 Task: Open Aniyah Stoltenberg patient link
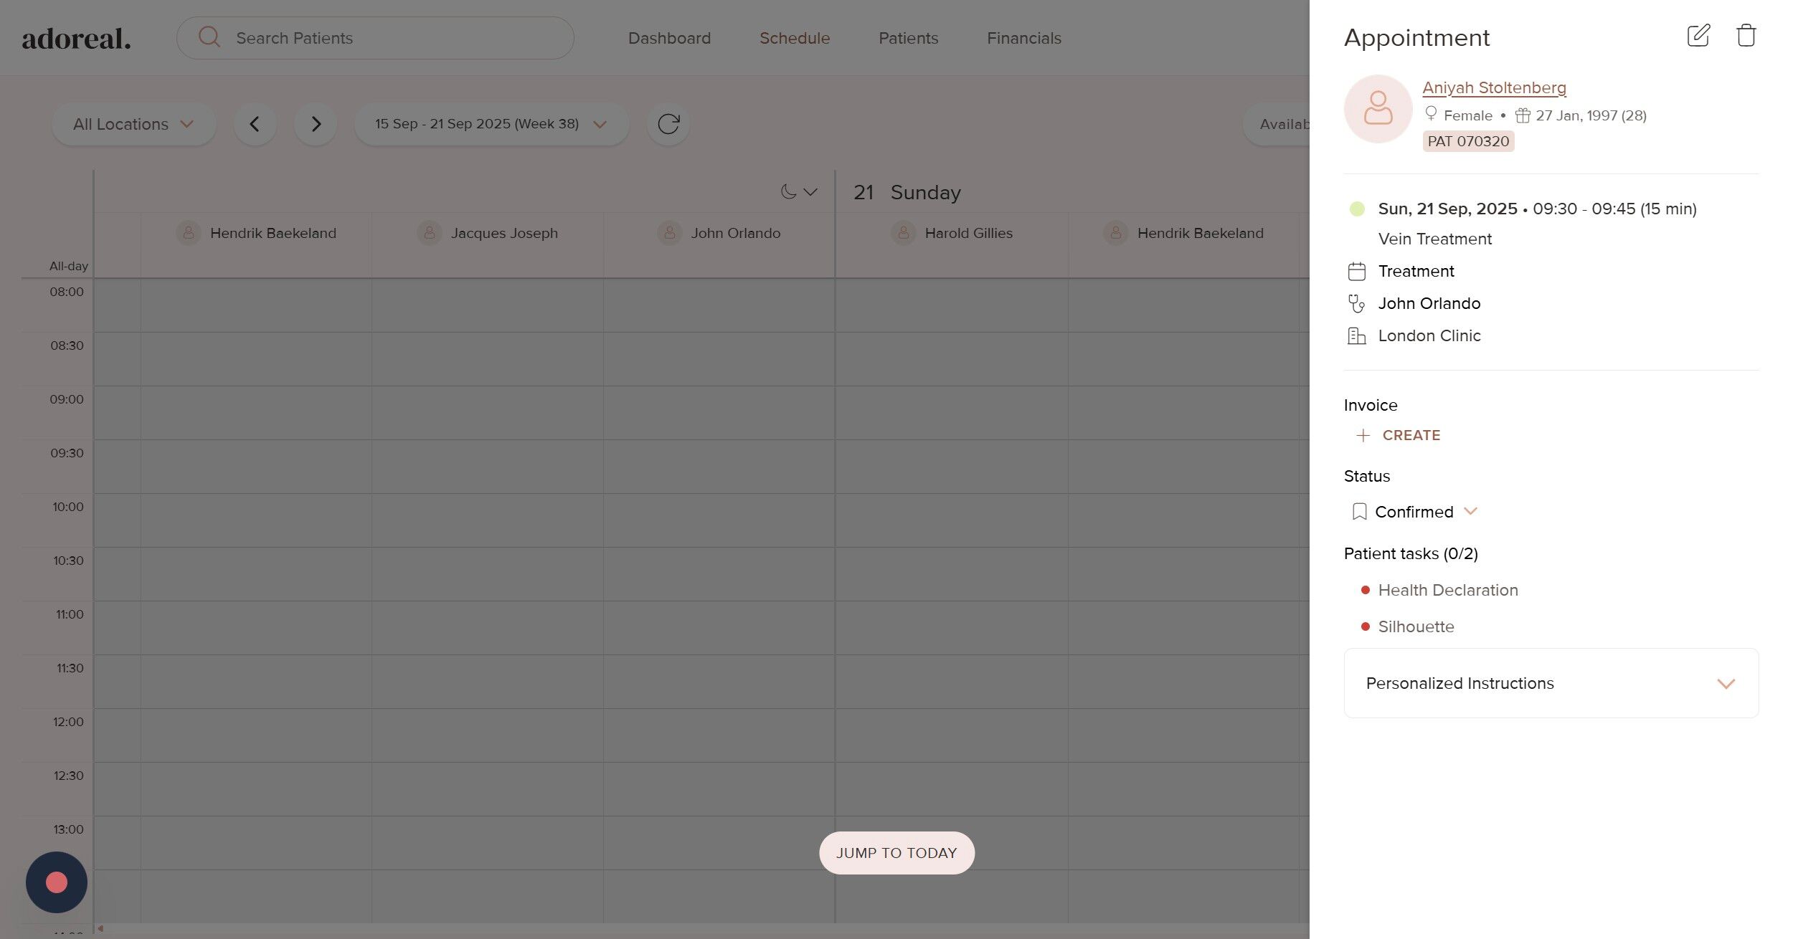coord(1494,87)
